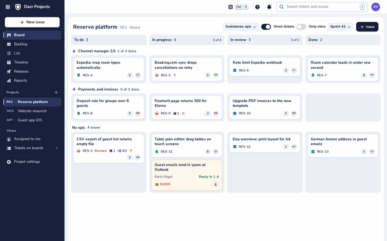Collapse the No epic swimlane
Screen dimensions: 387x241
[86, 128]
